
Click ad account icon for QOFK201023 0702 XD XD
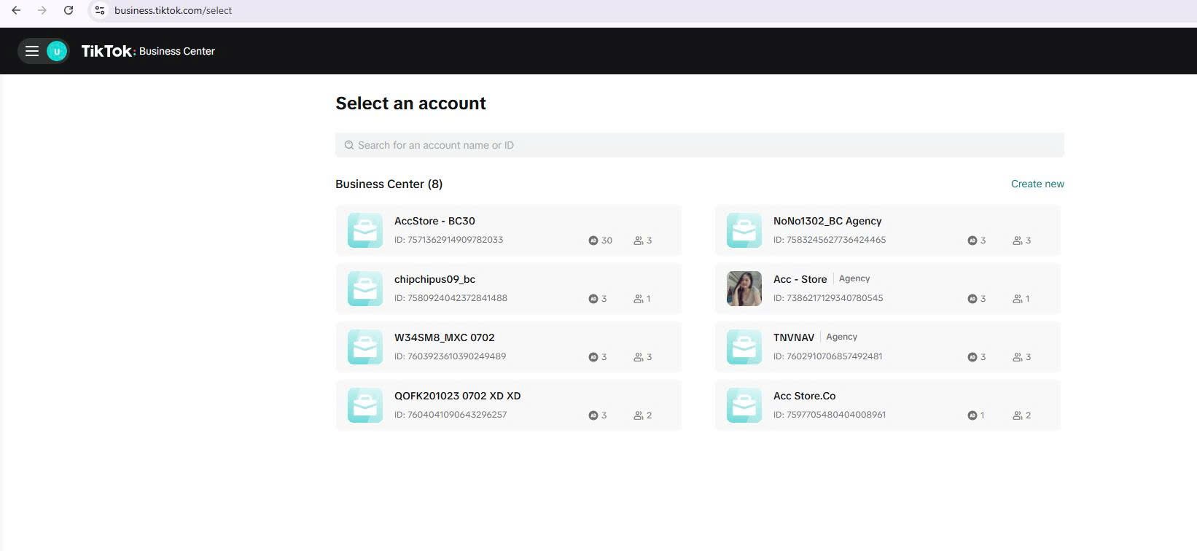point(593,415)
